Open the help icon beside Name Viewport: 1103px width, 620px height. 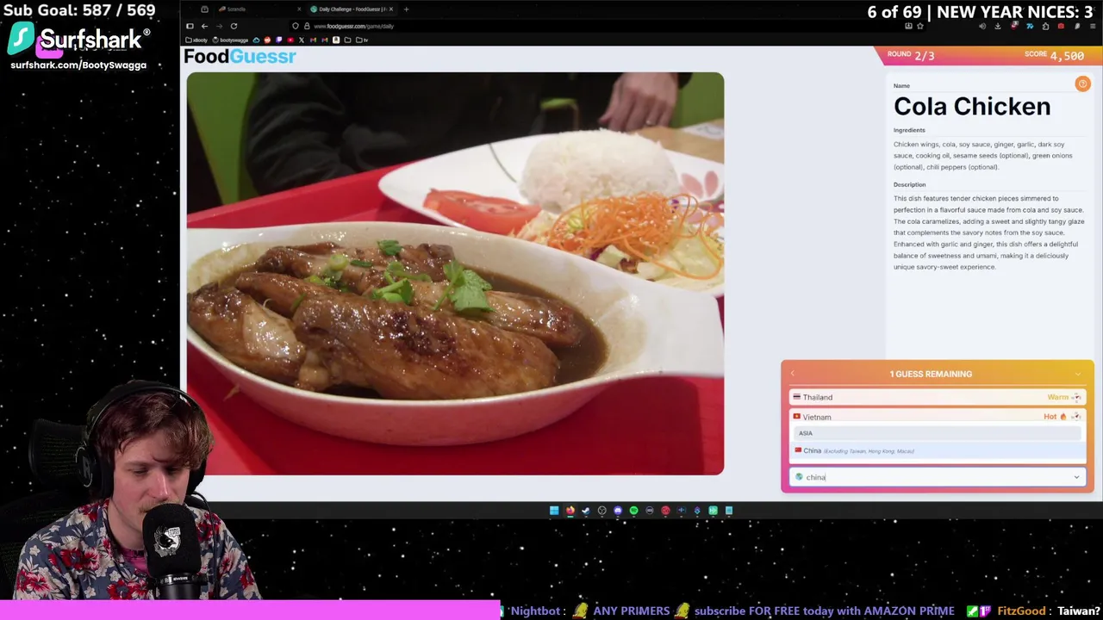pos(1082,84)
